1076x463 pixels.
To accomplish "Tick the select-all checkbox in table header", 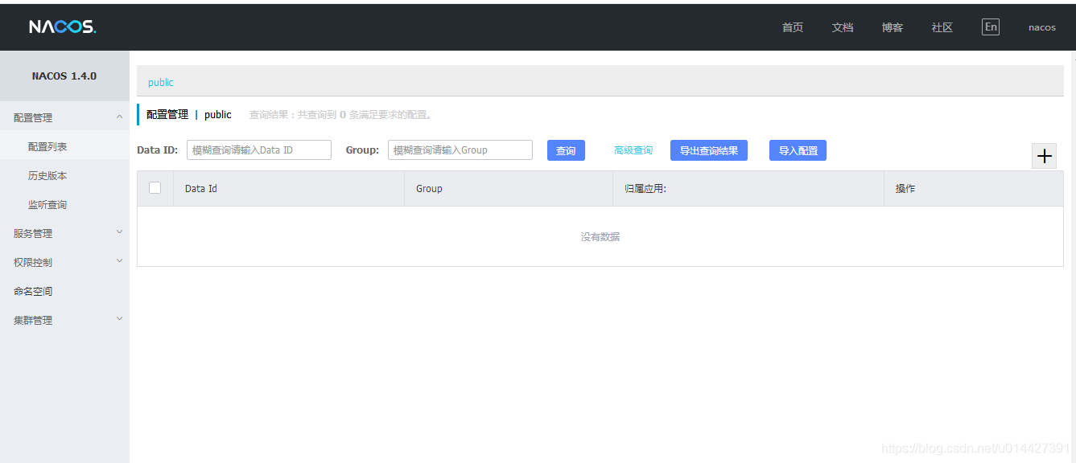I will [155, 188].
